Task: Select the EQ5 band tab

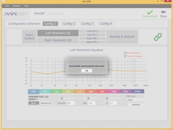Action: 79,91
